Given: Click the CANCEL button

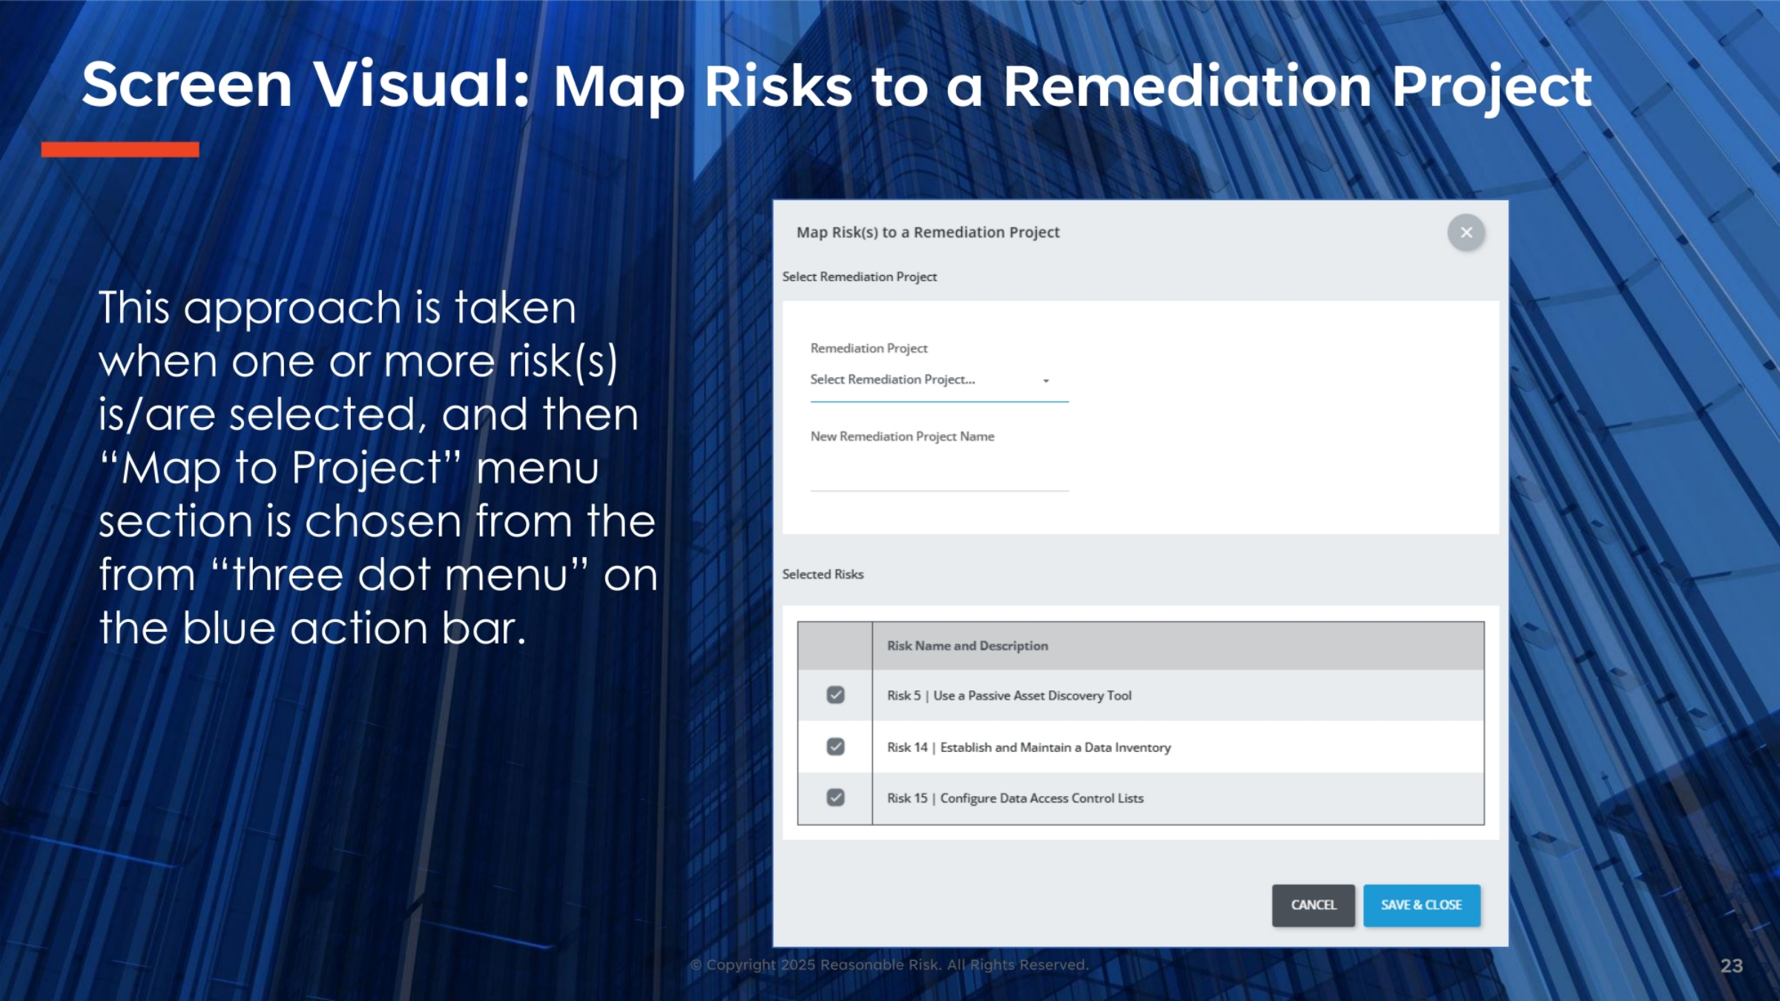Looking at the screenshot, I should tap(1313, 905).
